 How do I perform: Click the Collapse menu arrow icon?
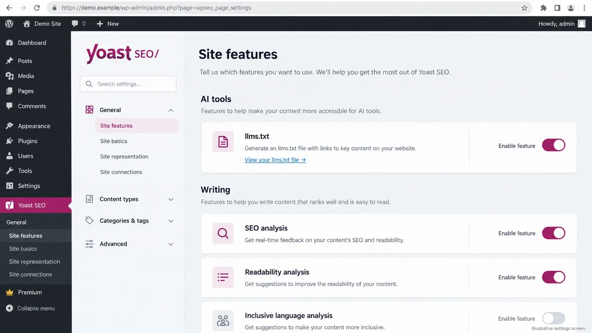[10, 308]
